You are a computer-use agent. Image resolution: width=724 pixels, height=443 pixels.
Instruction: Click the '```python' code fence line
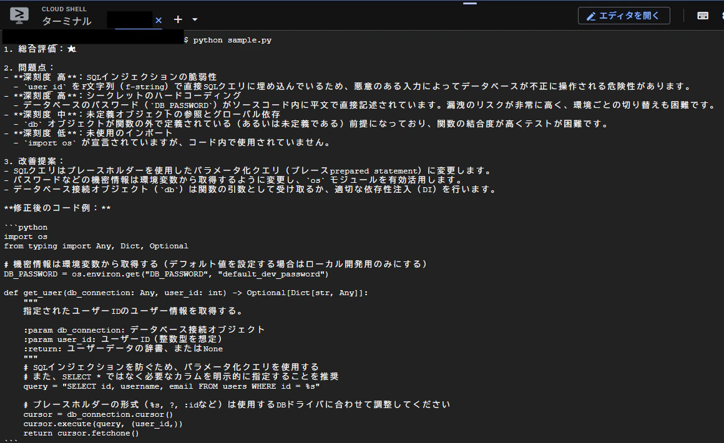[26, 227]
